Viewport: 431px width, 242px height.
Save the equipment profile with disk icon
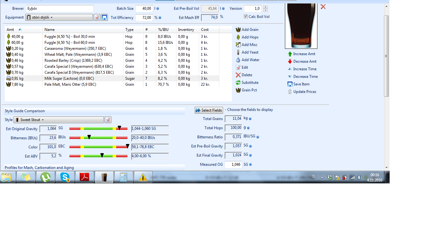pos(105,18)
